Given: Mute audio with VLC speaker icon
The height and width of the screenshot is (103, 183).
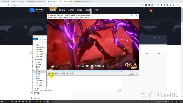Looking at the screenshot, I should 128,74.
